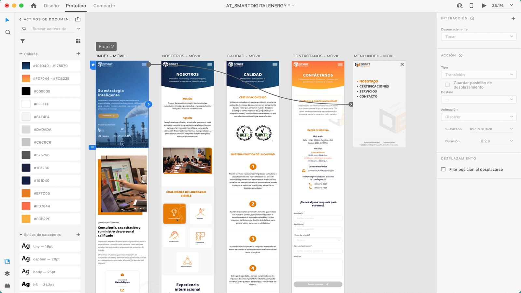The image size is (521, 293).
Task: Expand the Duración 0.2 s dropdown
Action: pos(496,141)
